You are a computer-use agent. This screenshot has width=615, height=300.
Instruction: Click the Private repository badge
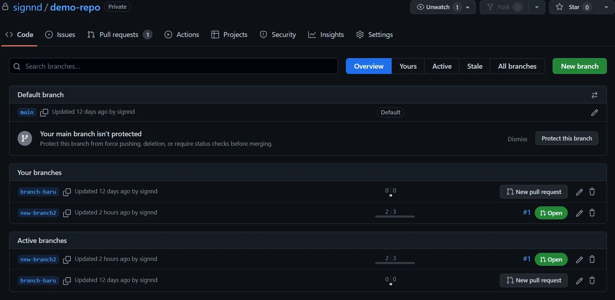click(x=117, y=7)
